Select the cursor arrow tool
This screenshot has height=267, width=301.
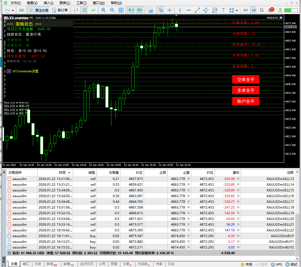pos(161,10)
